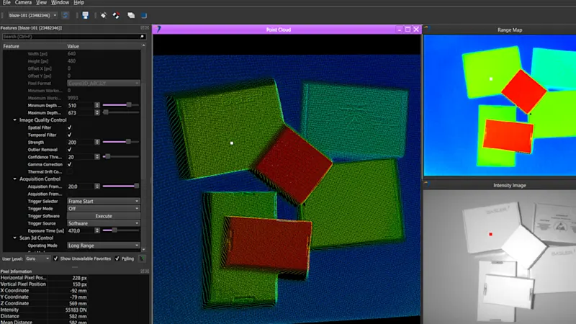This screenshot has height=324, width=576.
Task: Open the Camera menu
Action: [22, 3]
